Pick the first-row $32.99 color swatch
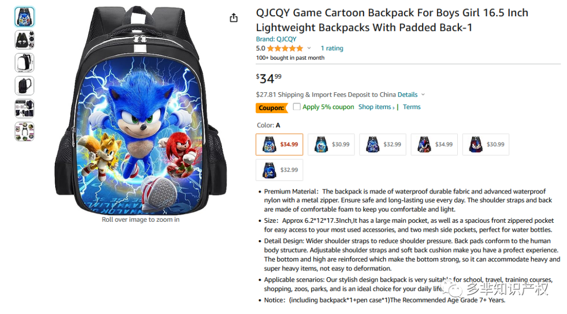567x314 pixels. pos(382,145)
